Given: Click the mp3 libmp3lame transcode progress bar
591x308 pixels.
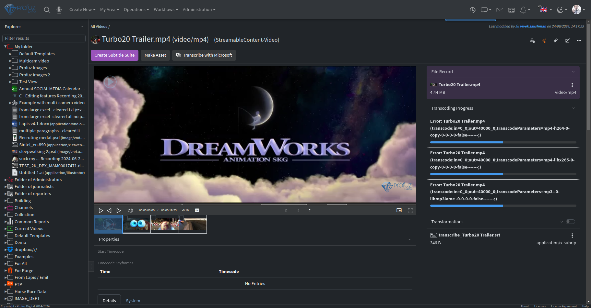Looking at the screenshot, I should click(503, 206).
